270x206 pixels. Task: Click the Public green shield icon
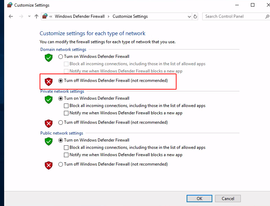(49, 142)
